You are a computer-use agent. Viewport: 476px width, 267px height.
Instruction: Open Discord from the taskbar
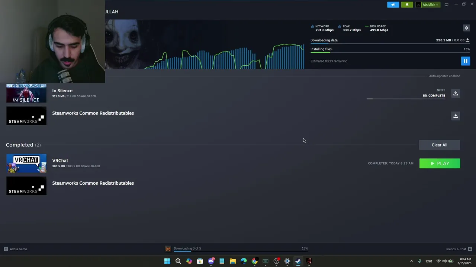pos(211,261)
